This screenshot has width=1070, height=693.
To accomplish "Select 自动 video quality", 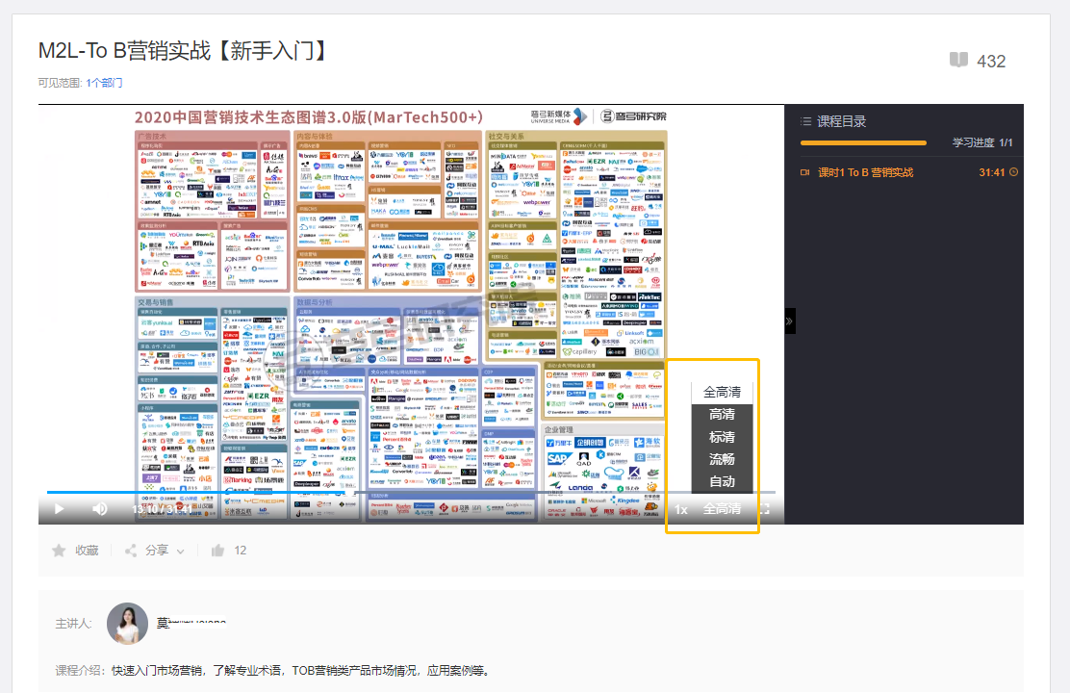I will click(722, 481).
